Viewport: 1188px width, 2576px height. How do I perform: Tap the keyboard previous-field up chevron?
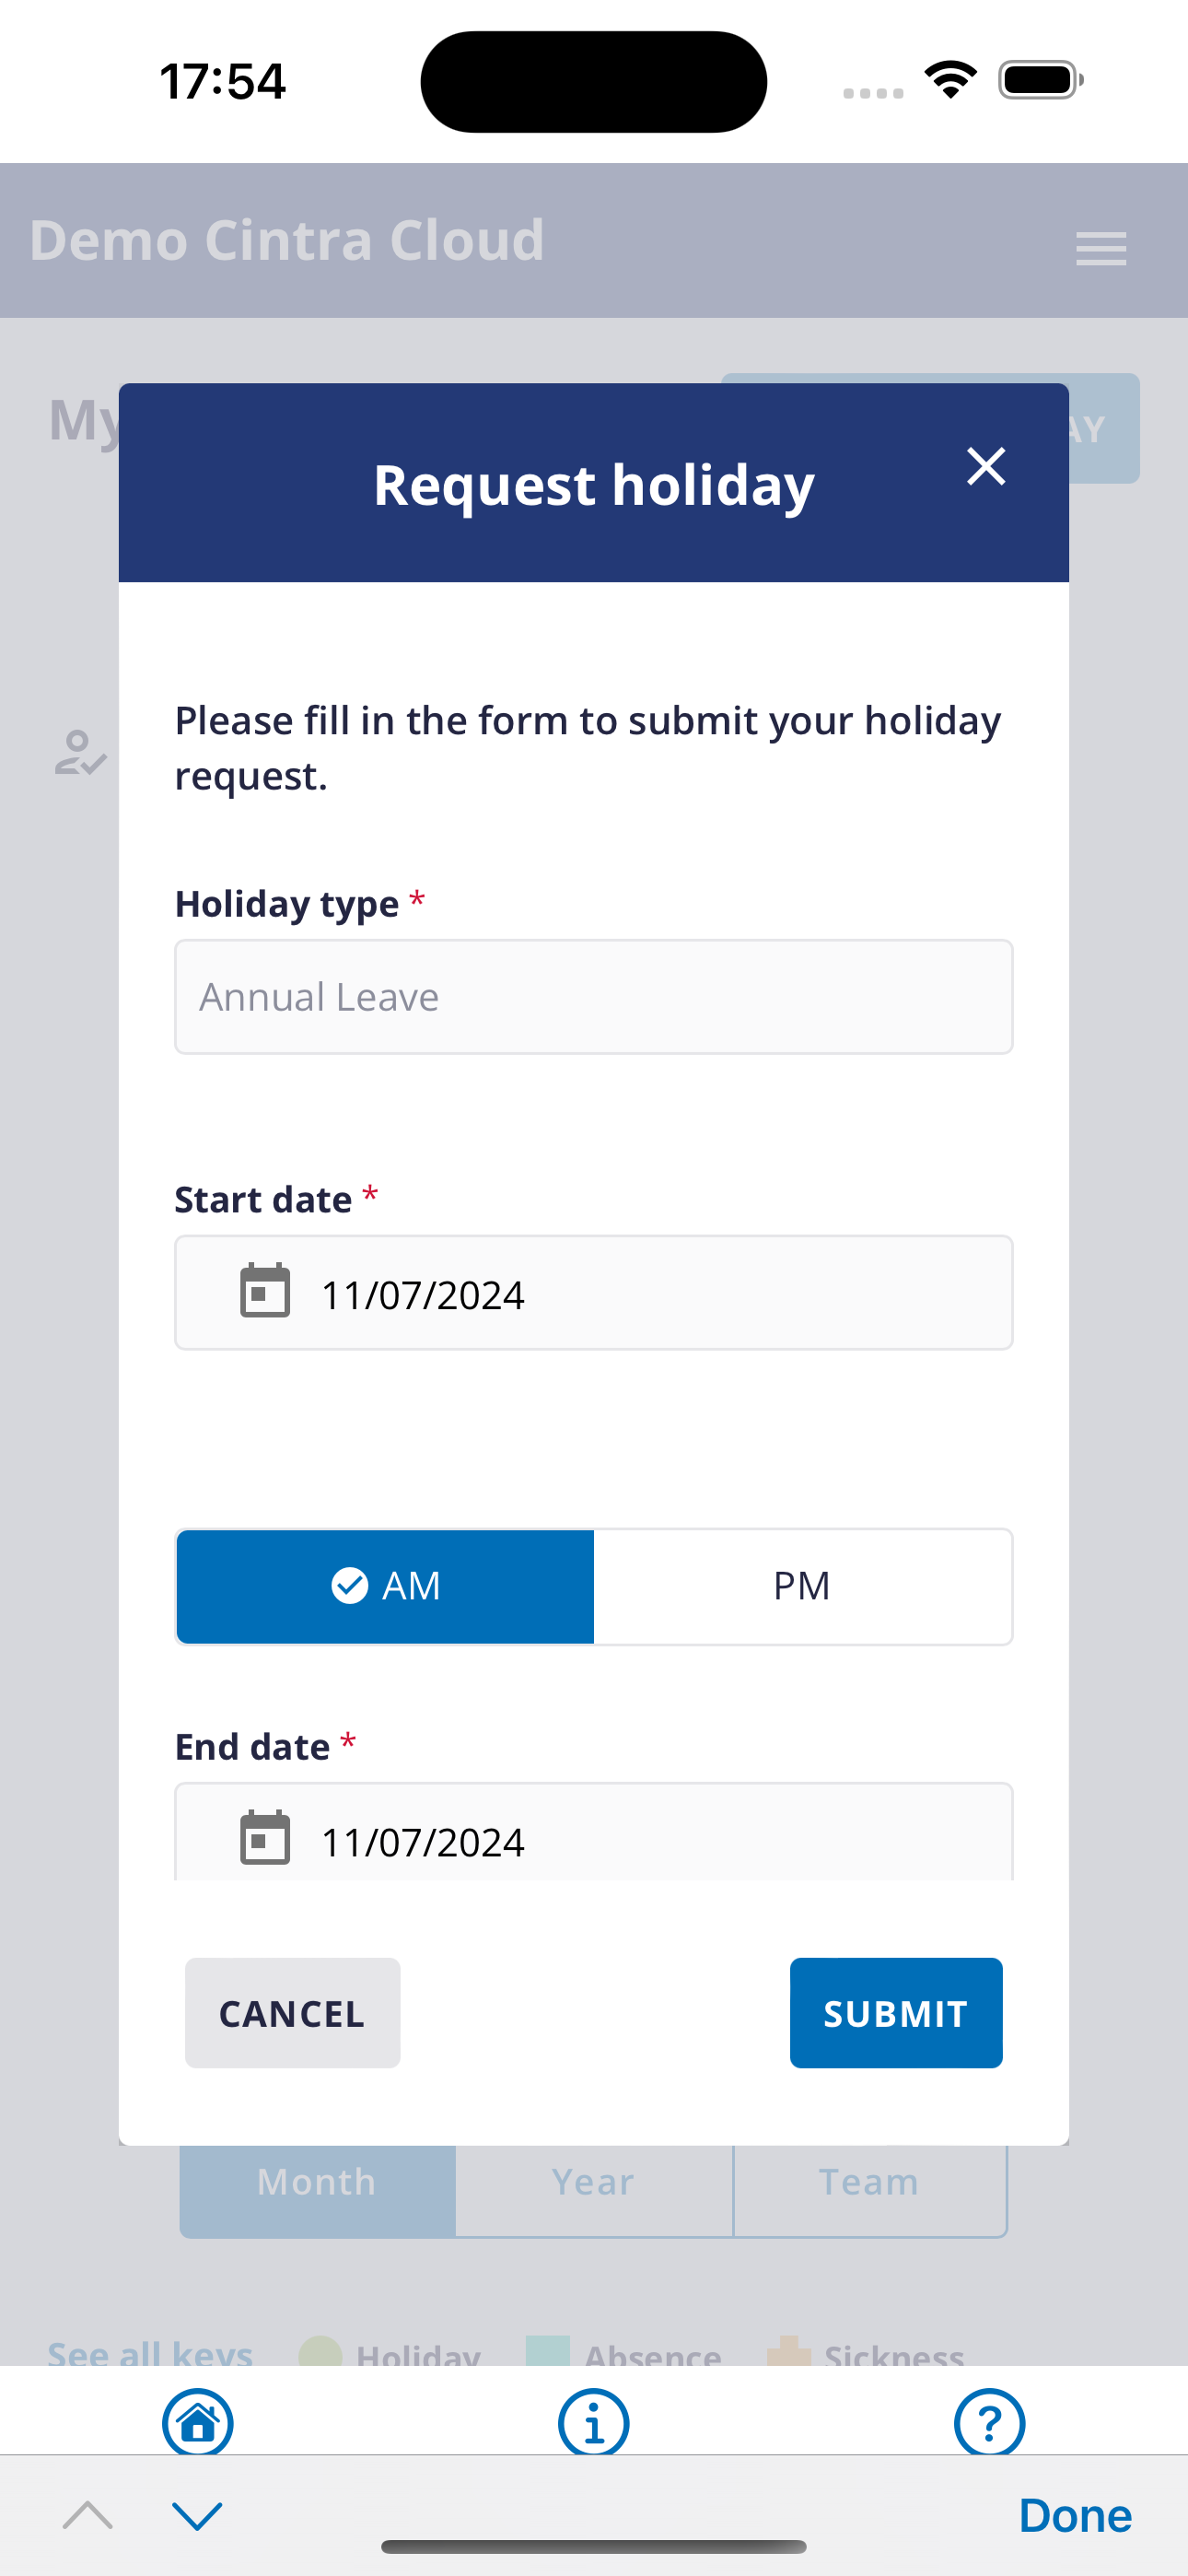point(88,2515)
